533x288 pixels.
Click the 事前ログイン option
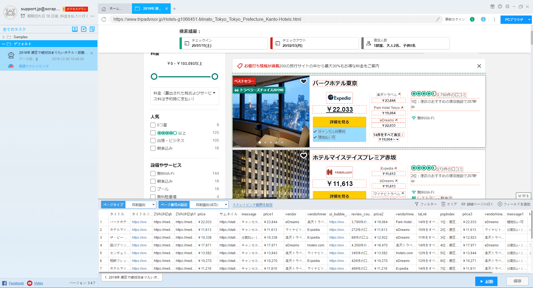455,19
